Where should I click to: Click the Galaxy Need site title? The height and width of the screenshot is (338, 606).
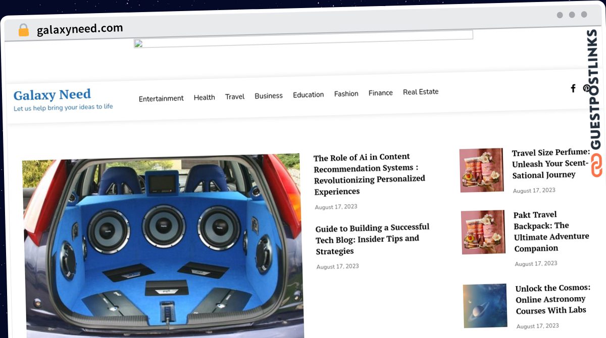tap(52, 94)
